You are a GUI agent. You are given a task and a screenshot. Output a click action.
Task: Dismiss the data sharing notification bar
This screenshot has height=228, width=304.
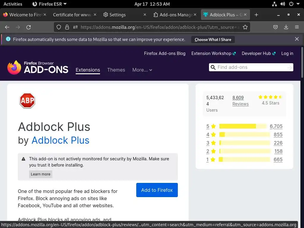(297, 39)
